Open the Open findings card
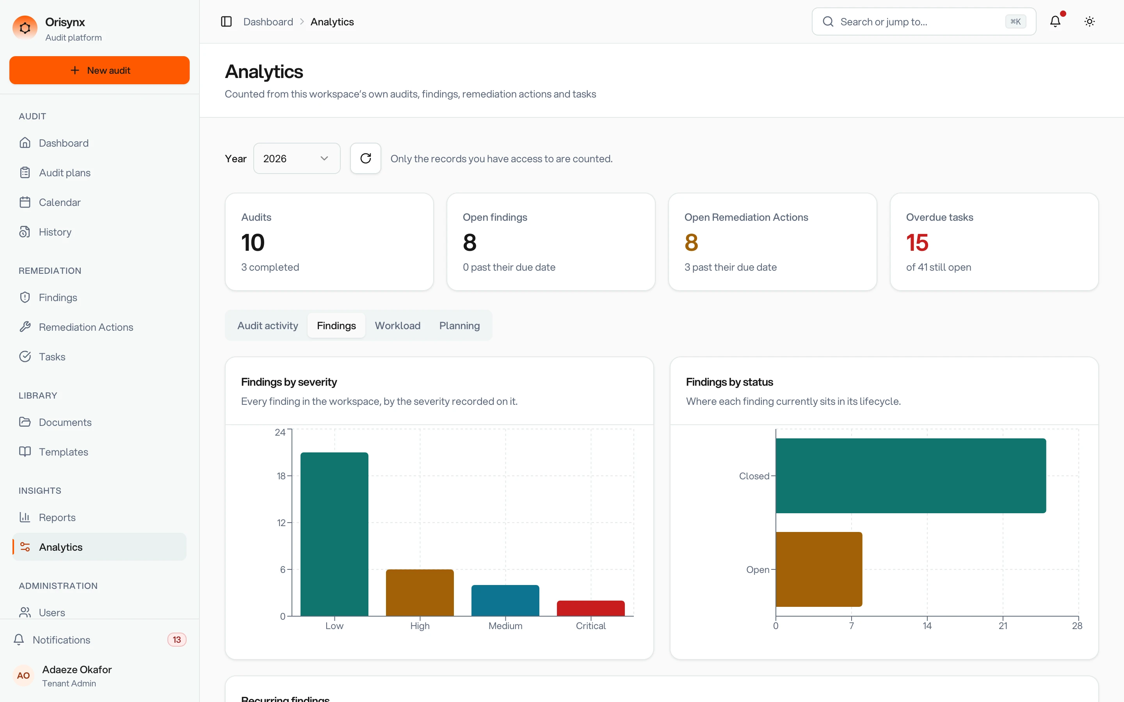Screen dimensions: 1124x702 (x=551, y=242)
